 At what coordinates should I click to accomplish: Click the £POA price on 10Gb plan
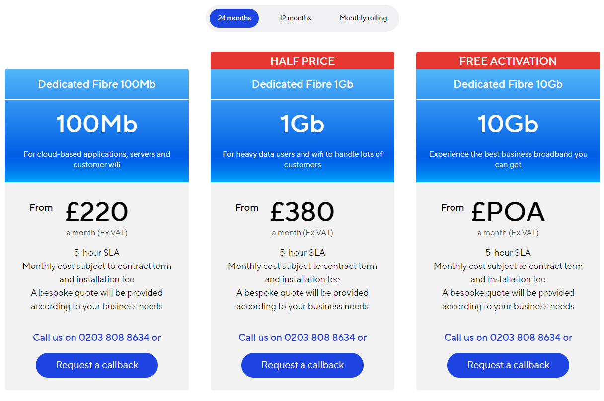508,212
